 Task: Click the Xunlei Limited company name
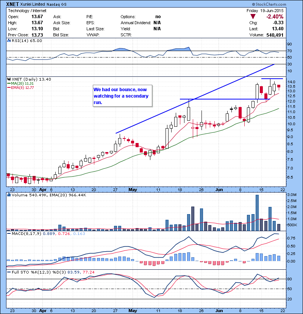click(x=33, y=4)
